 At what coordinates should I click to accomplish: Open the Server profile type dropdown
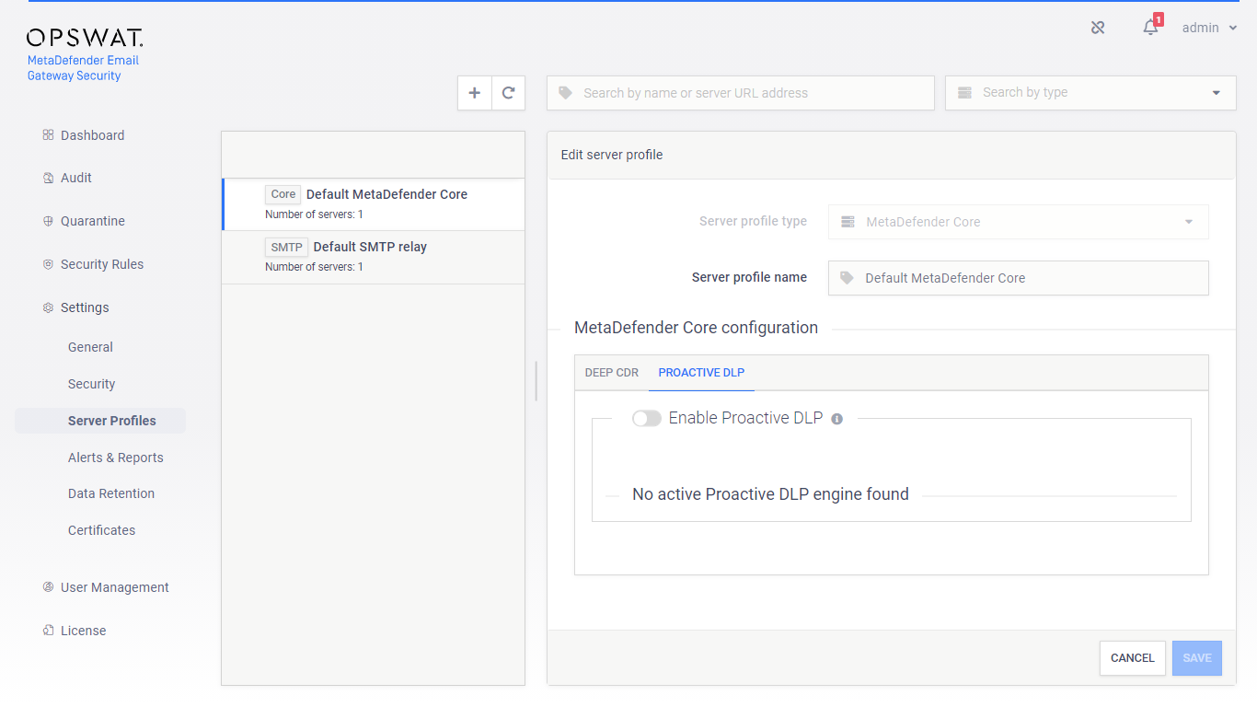click(1019, 222)
